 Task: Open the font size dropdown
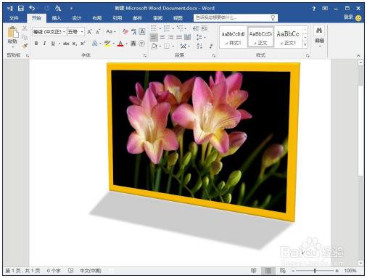click(82, 32)
